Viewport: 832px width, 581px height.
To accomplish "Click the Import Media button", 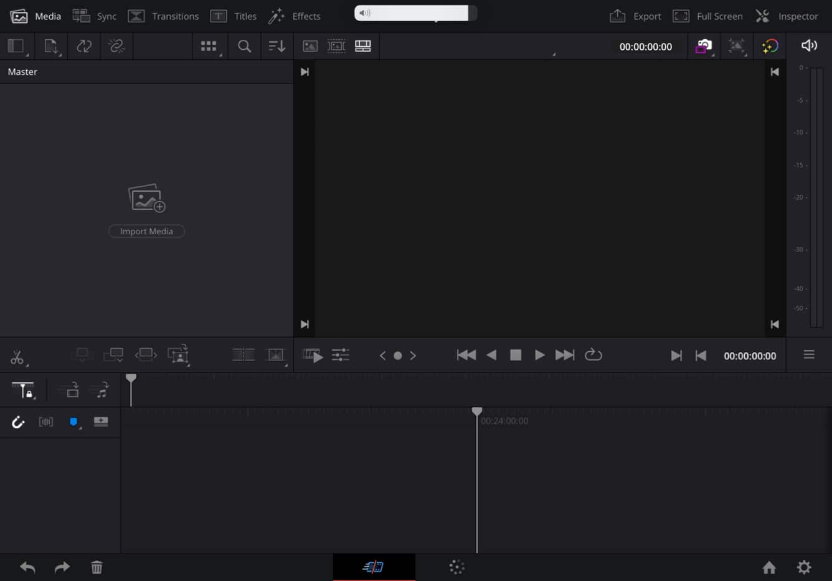I will tap(146, 231).
